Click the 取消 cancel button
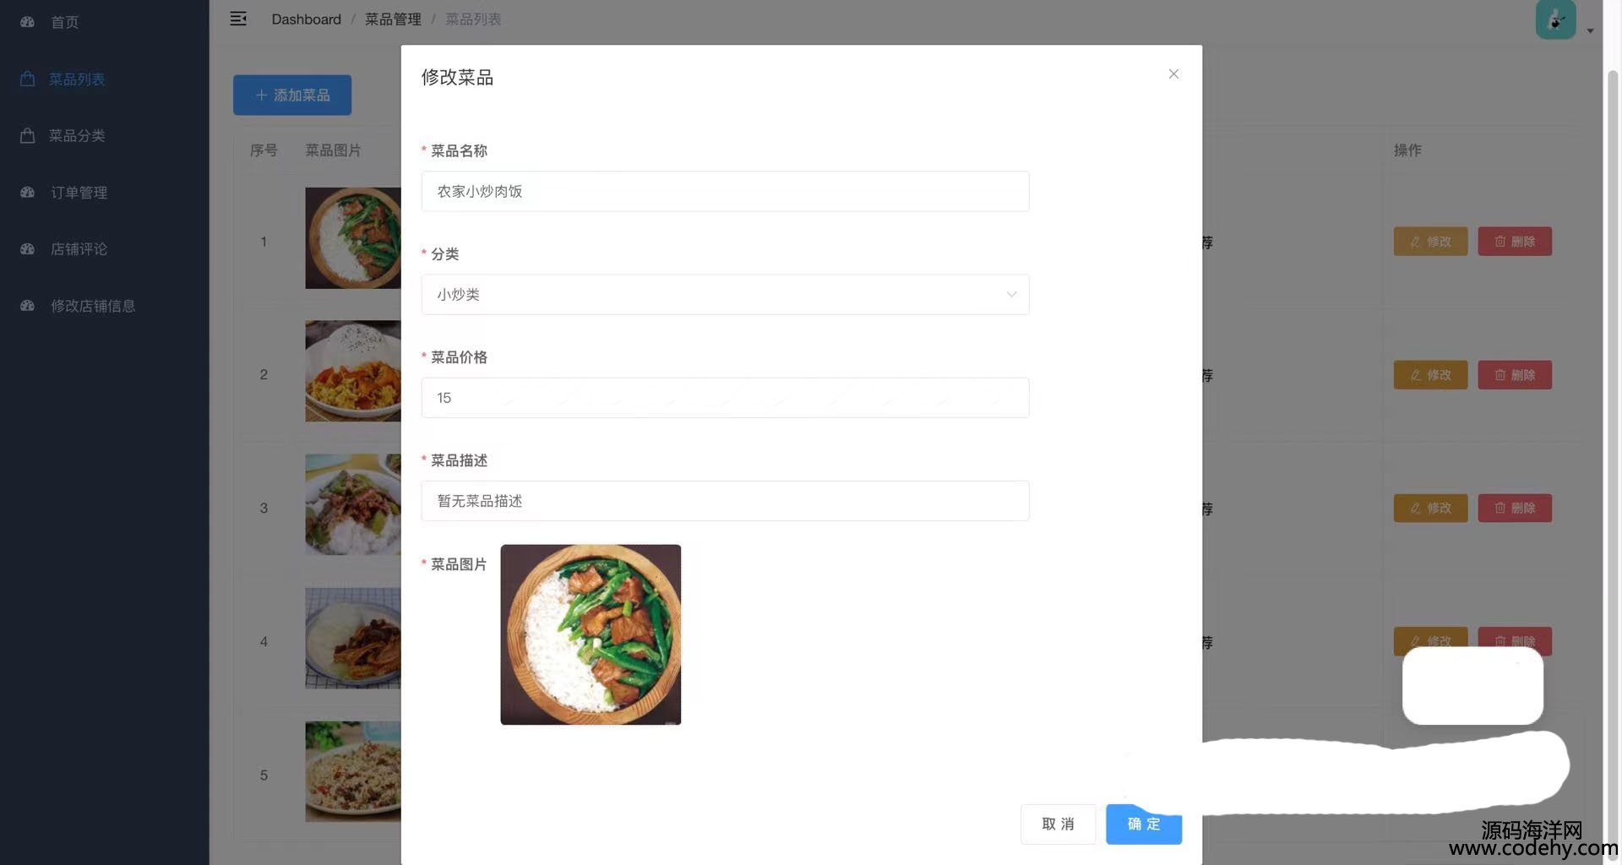Image resolution: width=1622 pixels, height=865 pixels. point(1058,824)
